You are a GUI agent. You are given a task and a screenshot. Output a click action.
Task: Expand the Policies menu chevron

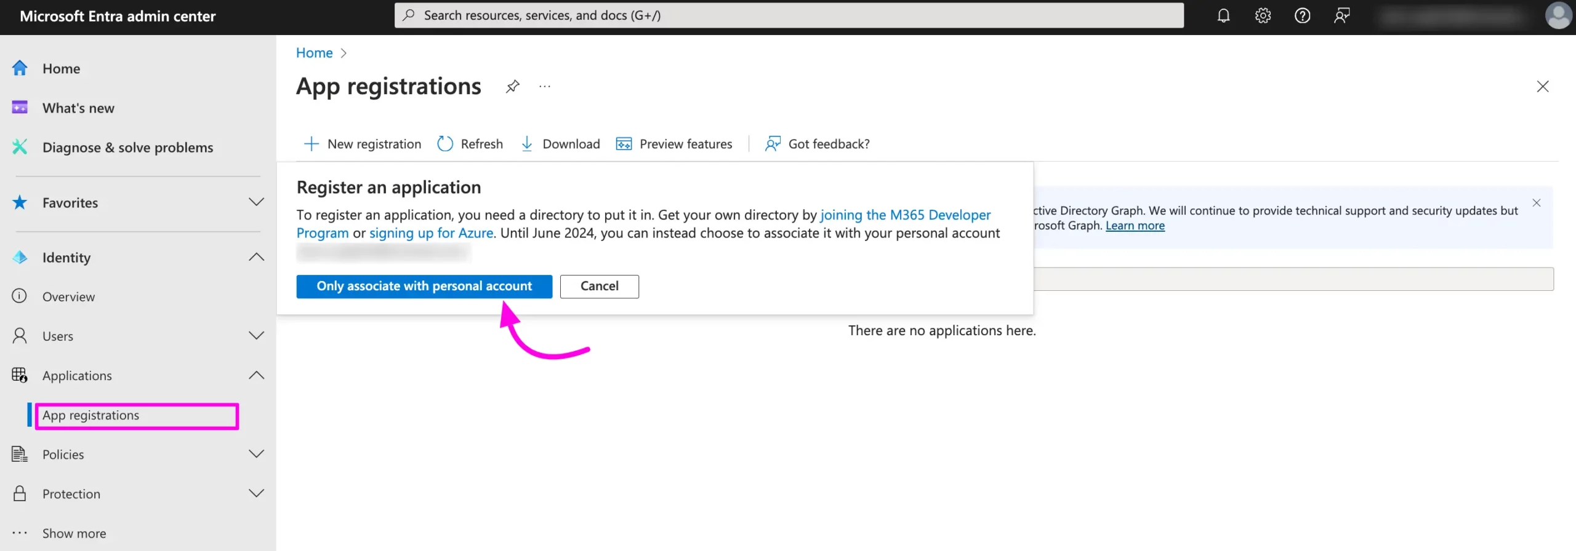(x=256, y=453)
